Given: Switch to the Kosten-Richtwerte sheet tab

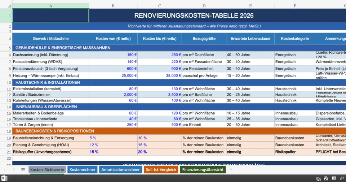Looking at the screenshot, I should [47, 170].
